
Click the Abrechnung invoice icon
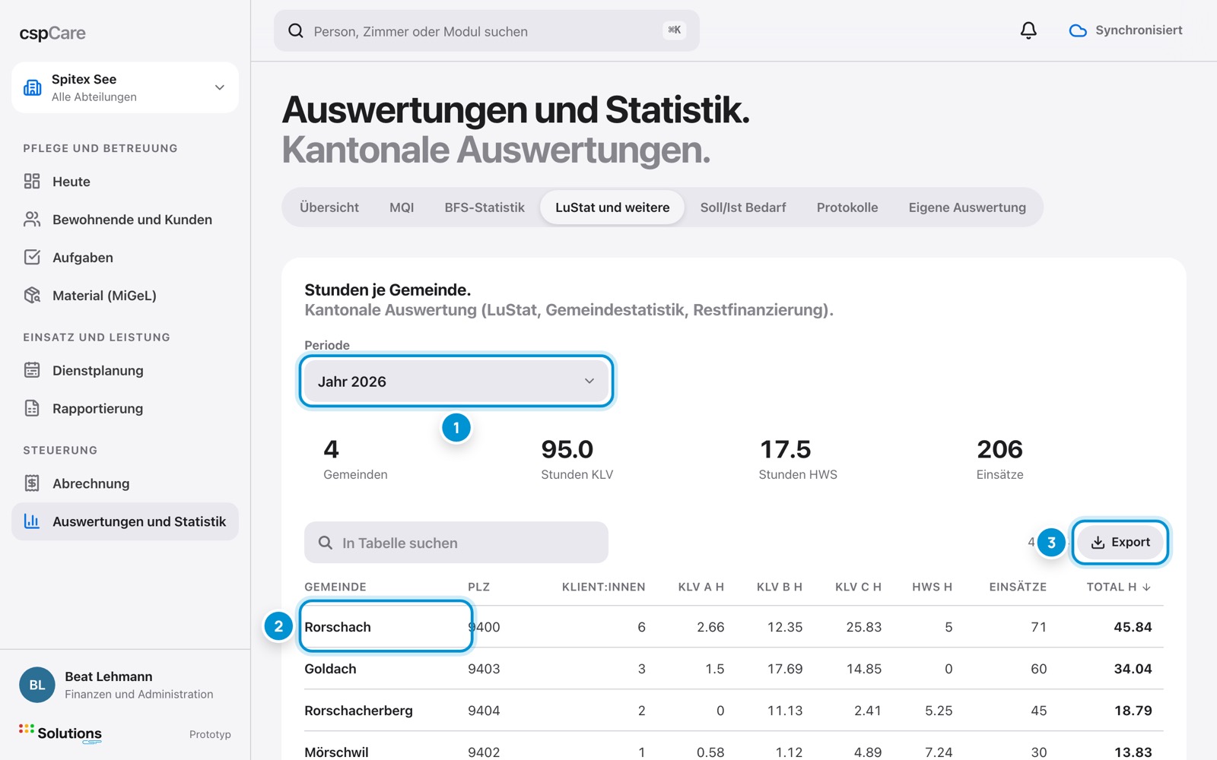point(32,483)
